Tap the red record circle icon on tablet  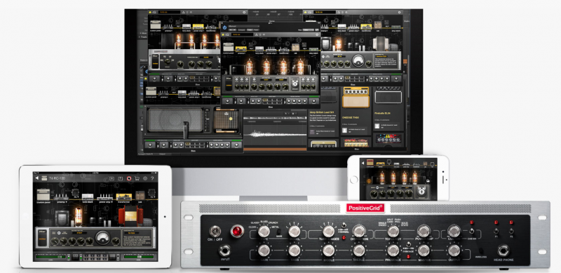pyautogui.click(x=129, y=178)
